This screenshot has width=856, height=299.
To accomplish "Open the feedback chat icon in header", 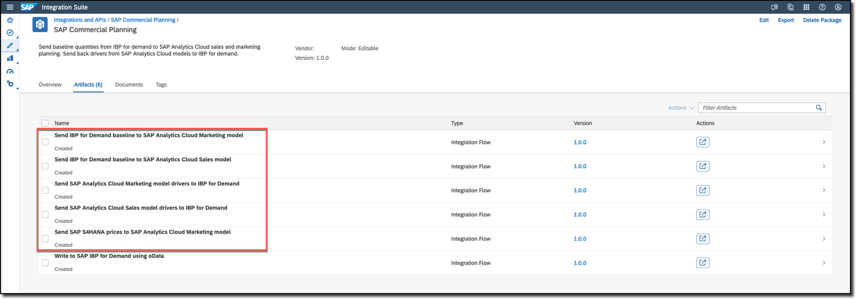I will [775, 7].
